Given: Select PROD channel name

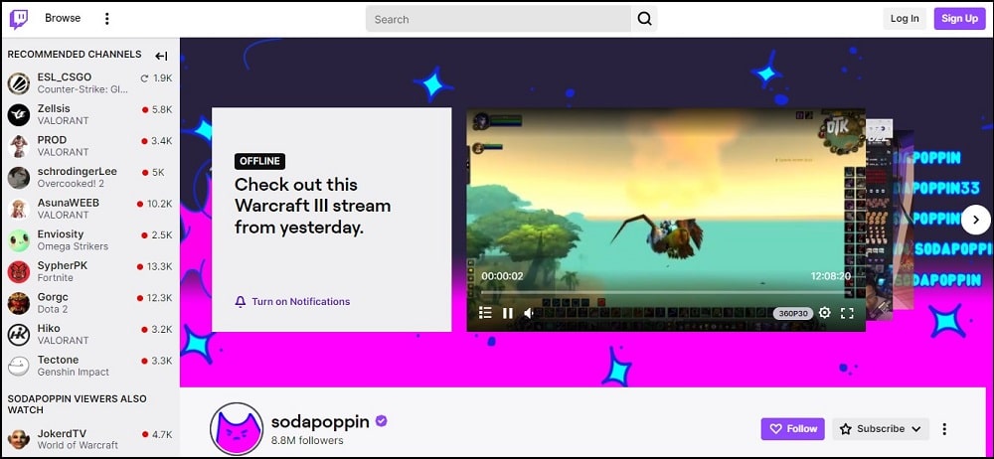Looking at the screenshot, I should click(52, 140).
